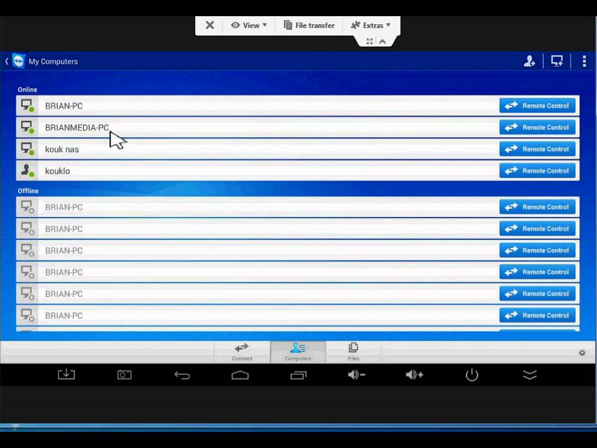This screenshot has height=448, width=597.
Task: Lower volume with the volume down icon
Action: 356,375
